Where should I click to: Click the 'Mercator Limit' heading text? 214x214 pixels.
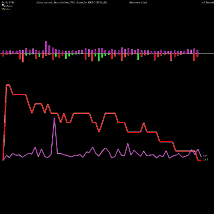pyautogui.click(x=138, y=3)
